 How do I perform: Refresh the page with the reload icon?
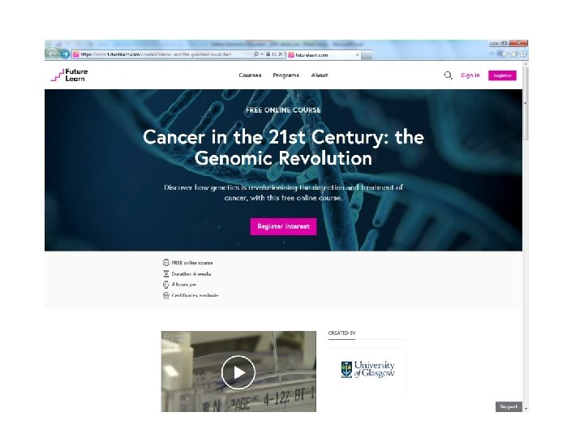tap(274, 54)
